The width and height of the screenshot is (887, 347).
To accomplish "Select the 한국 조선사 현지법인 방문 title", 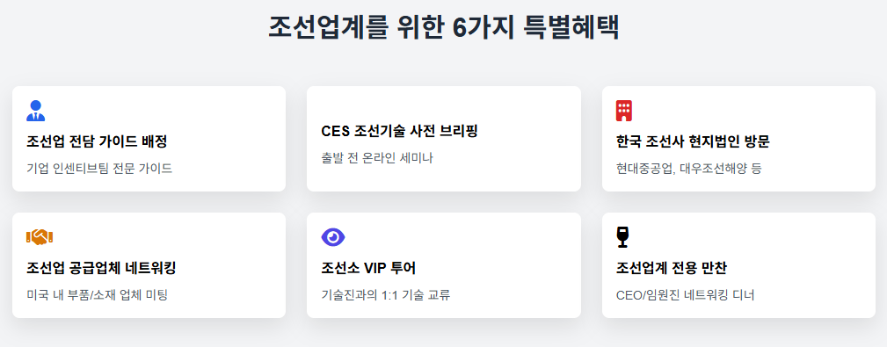I will click(693, 142).
